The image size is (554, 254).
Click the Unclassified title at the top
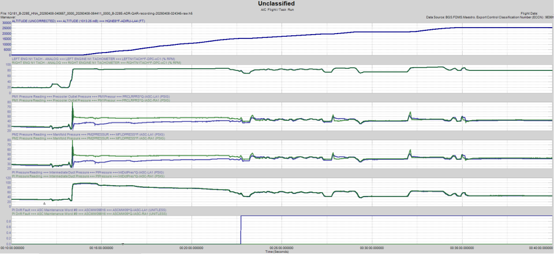[276, 4]
